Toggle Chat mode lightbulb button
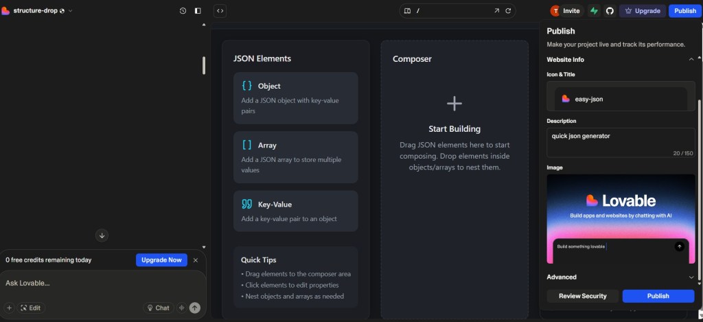This screenshot has width=703, height=322. tap(159, 308)
